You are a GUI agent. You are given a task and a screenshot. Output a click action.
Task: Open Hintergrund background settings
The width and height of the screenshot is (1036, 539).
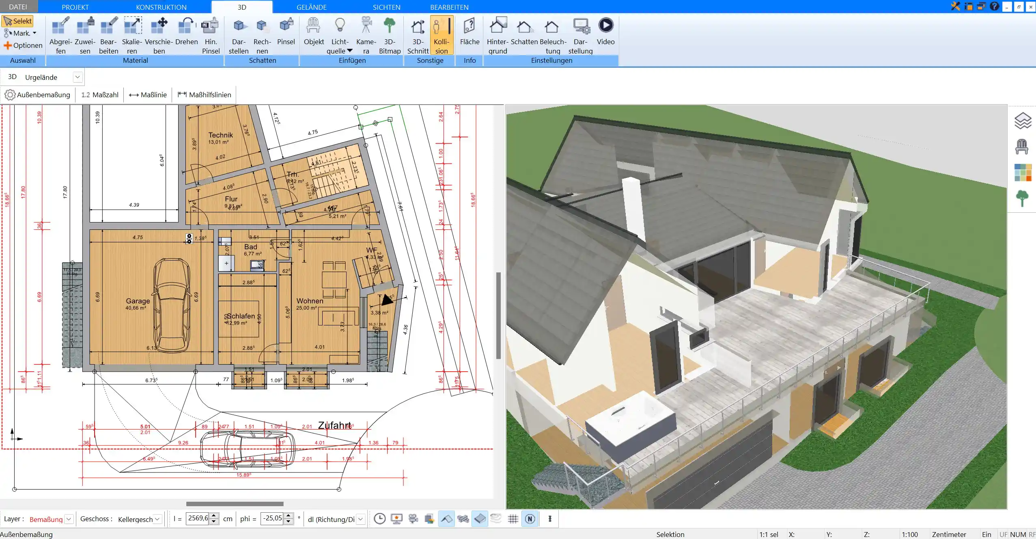[x=498, y=36]
